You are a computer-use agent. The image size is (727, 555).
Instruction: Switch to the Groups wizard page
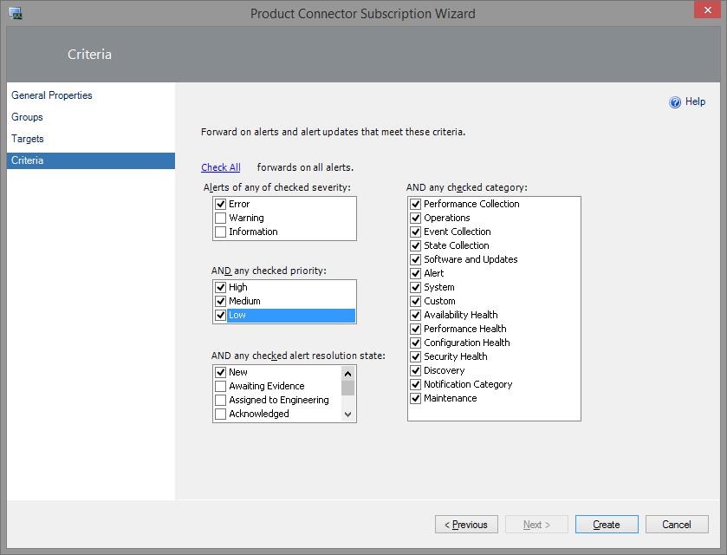tap(27, 117)
